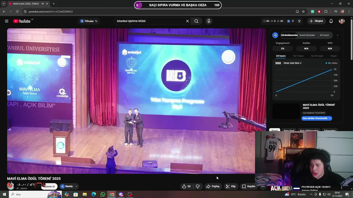
Task: Close the MAVİ ELMA tab
Action: 47,4
